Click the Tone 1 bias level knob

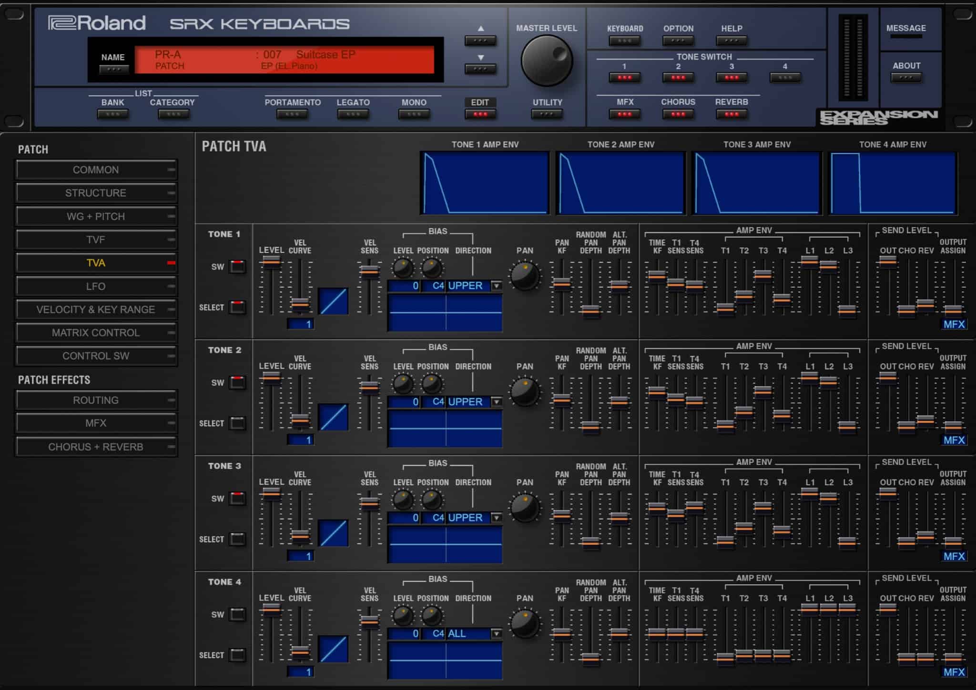coord(403,268)
